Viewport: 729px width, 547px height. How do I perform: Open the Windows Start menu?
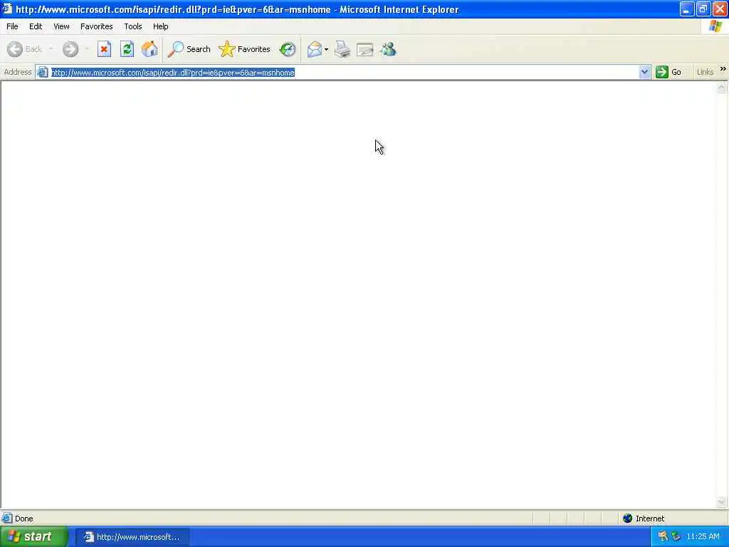(34, 537)
